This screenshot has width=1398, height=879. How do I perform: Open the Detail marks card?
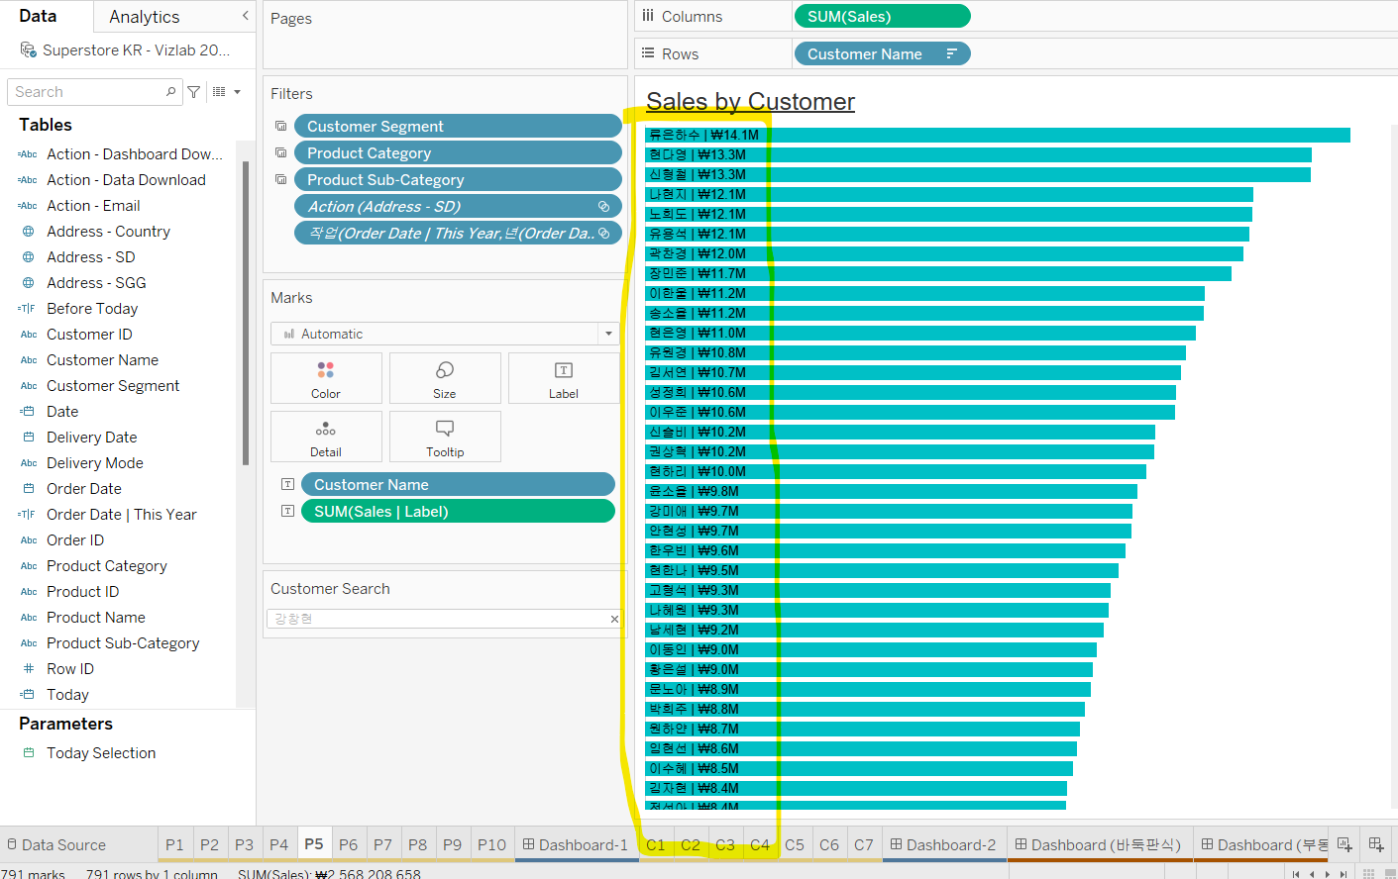coord(326,437)
